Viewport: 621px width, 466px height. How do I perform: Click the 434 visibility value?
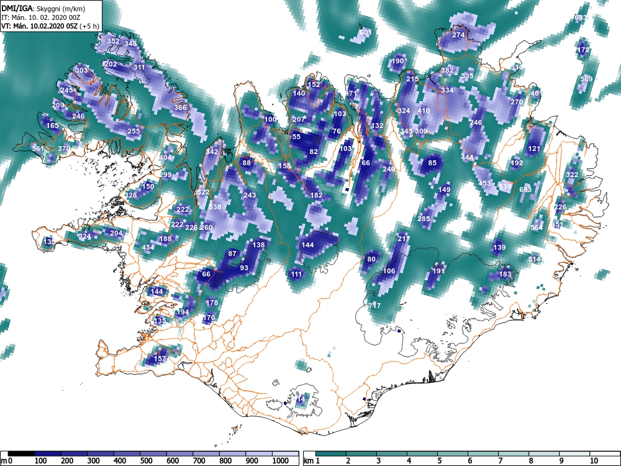tap(148, 247)
